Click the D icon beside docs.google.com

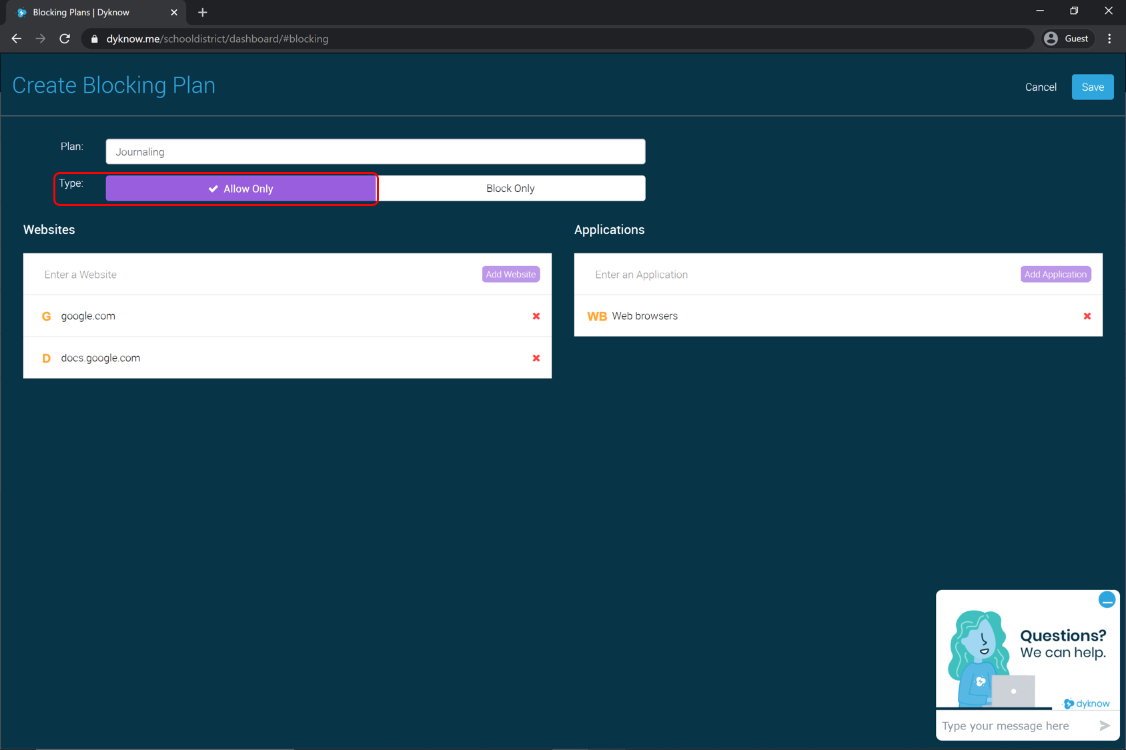[46, 358]
